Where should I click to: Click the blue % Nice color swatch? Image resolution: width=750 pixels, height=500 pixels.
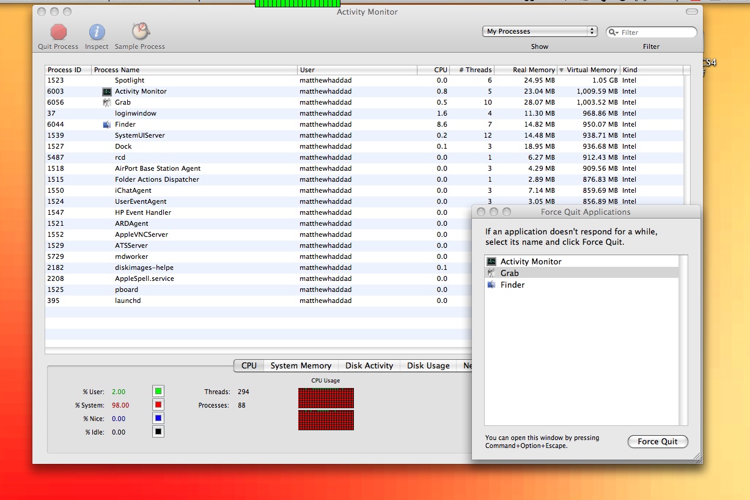pos(158,418)
